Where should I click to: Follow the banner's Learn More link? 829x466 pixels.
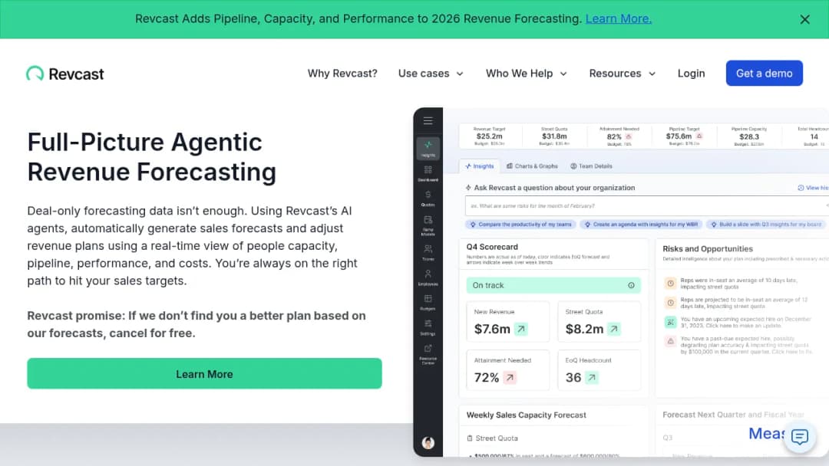(x=618, y=19)
